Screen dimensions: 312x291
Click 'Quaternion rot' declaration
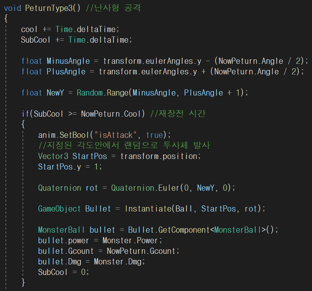68,188
